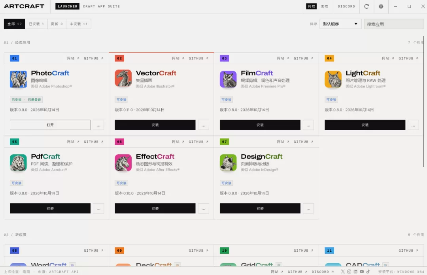
Task: Open the FilmCraft "..." more options menu
Action: (x=308, y=125)
